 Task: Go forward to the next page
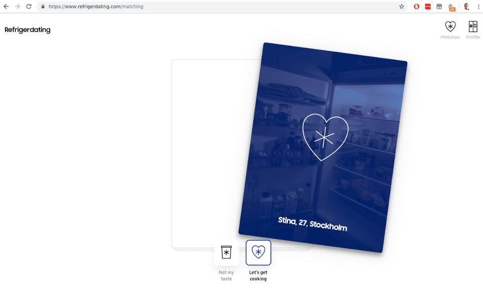click(x=17, y=6)
